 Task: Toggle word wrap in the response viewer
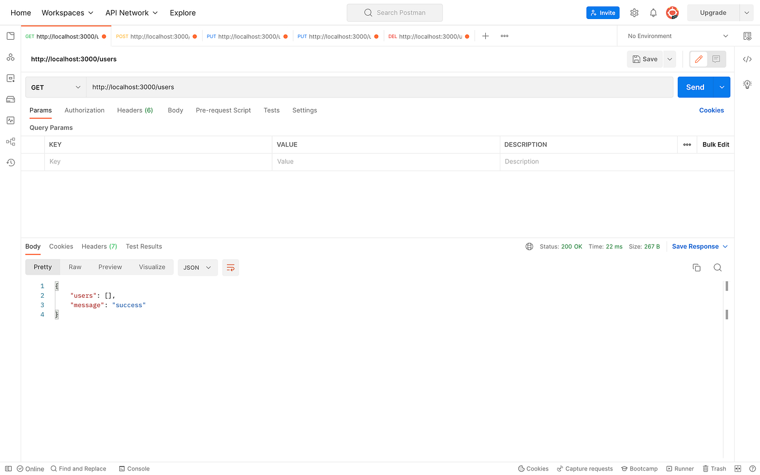[x=231, y=267]
